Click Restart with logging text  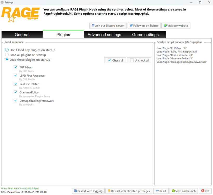[90, 191]
